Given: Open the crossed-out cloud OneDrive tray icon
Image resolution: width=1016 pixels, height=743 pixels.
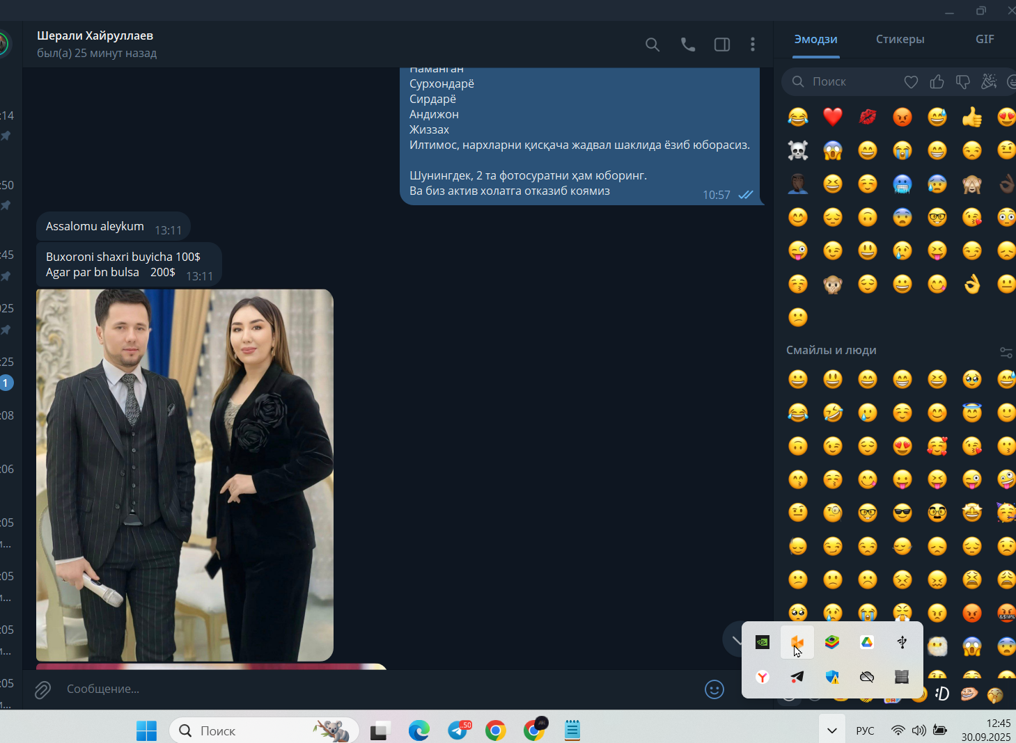Looking at the screenshot, I should 867,677.
